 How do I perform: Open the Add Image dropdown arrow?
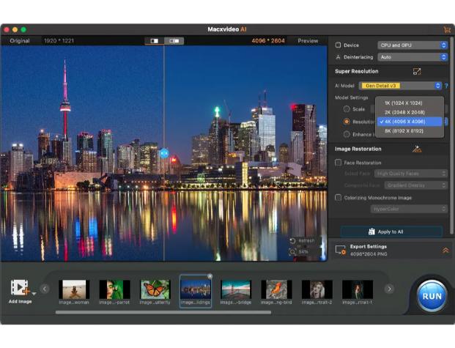pyautogui.click(x=34, y=294)
